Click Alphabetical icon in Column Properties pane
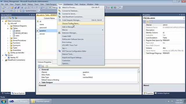Image resolution: width=186 pixels, height=104 pixels. [x=43, y=66]
